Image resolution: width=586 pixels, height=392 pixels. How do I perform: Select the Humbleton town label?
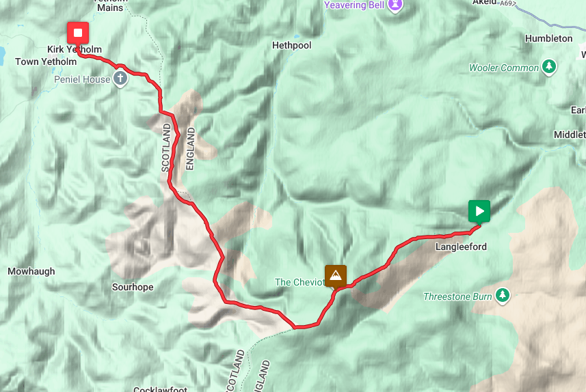click(x=548, y=38)
